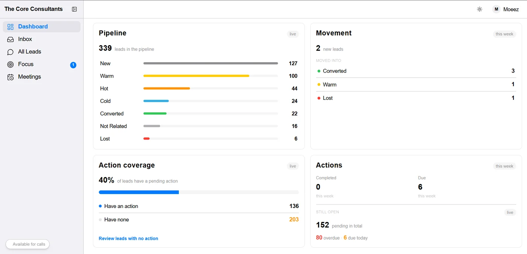The image size is (527, 254).
Task: Click the Due 6 this week stat
Action: pos(427,187)
